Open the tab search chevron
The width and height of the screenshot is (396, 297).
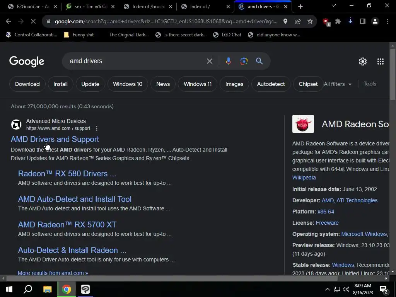[334, 5]
